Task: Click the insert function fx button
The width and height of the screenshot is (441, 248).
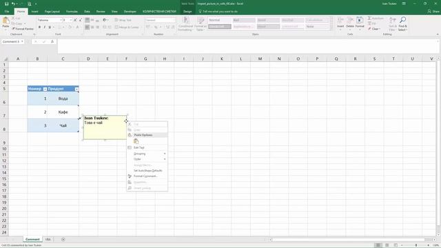Action: pyautogui.click(x=52, y=41)
